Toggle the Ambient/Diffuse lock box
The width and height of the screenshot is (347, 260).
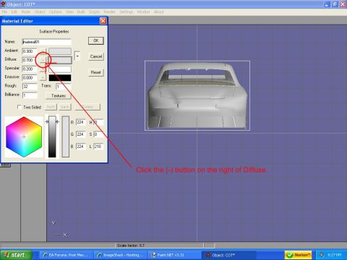(x=77, y=56)
